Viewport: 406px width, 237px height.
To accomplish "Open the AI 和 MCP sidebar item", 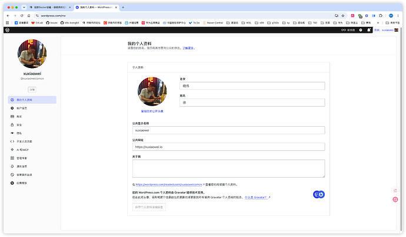I will (32, 150).
